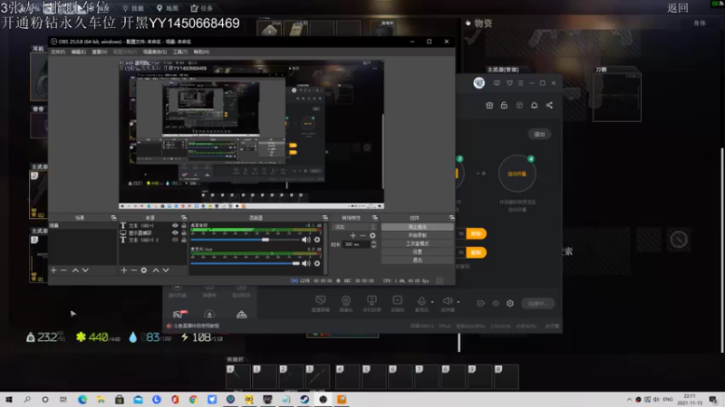
Task: Open Settings from OBS Controls panel
Action: point(417,252)
